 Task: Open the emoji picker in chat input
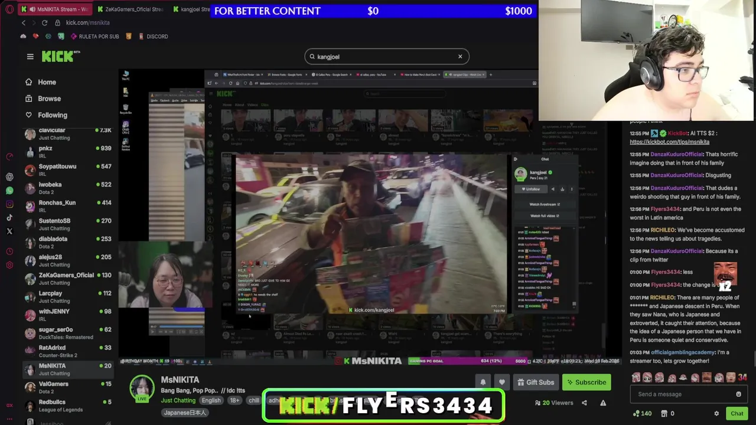coord(738,394)
